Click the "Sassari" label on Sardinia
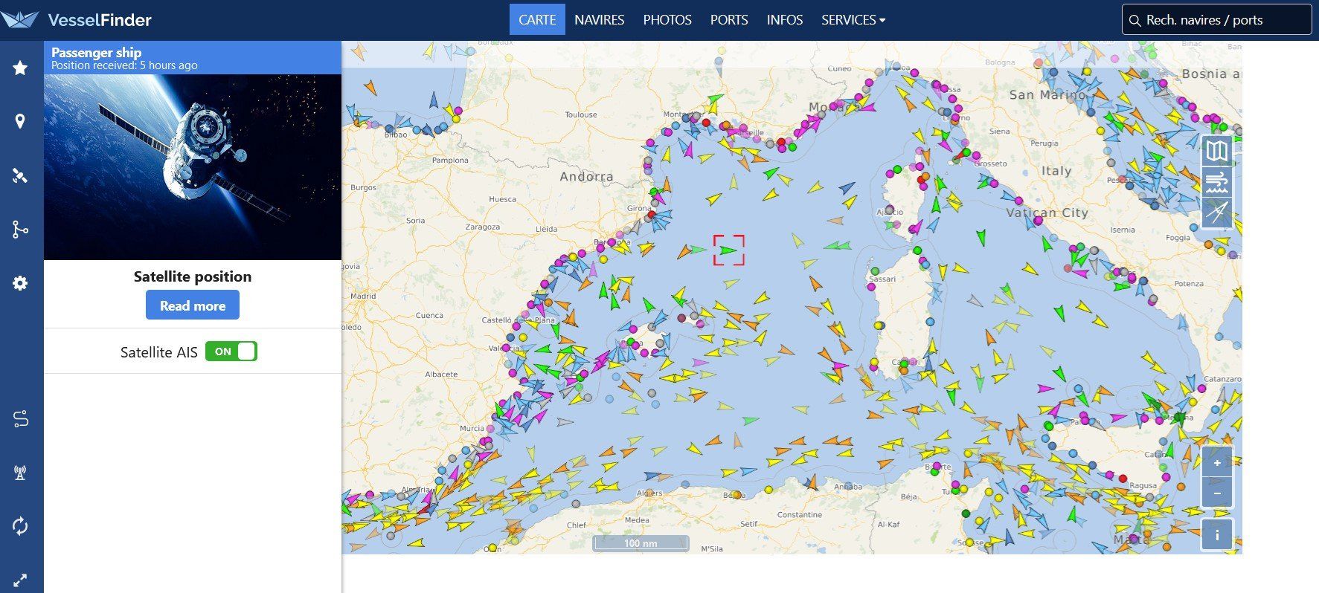 point(882,279)
